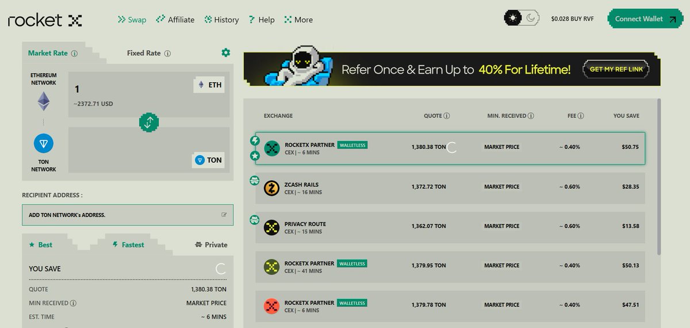Click the Quote column info icon
This screenshot has height=328, width=690.
pos(447,116)
